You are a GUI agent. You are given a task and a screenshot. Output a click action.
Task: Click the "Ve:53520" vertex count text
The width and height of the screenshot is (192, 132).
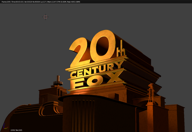click(x=28, y=2)
